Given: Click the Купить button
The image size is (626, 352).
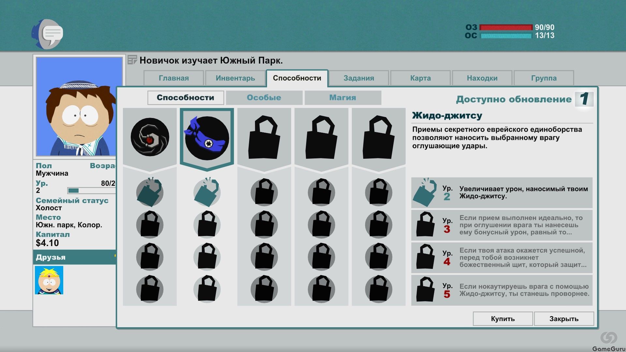Looking at the screenshot, I should (503, 318).
